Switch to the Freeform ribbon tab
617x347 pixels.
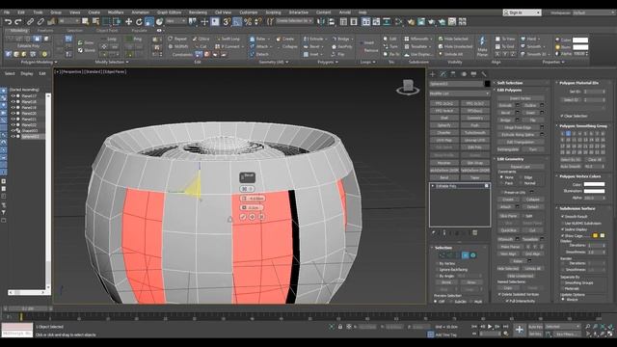pos(45,30)
